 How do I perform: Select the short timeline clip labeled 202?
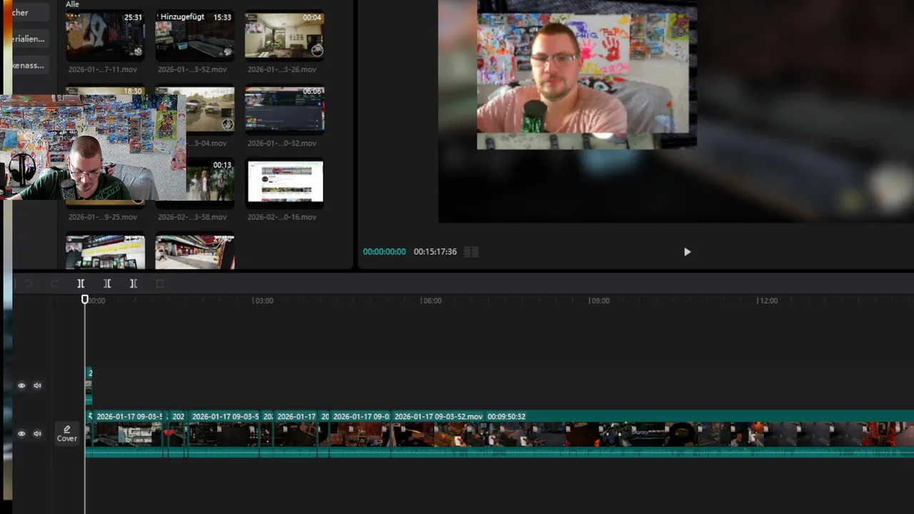[177, 433]
